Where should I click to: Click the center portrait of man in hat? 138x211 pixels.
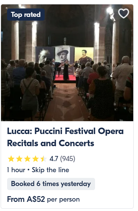(x=63, y=55)
